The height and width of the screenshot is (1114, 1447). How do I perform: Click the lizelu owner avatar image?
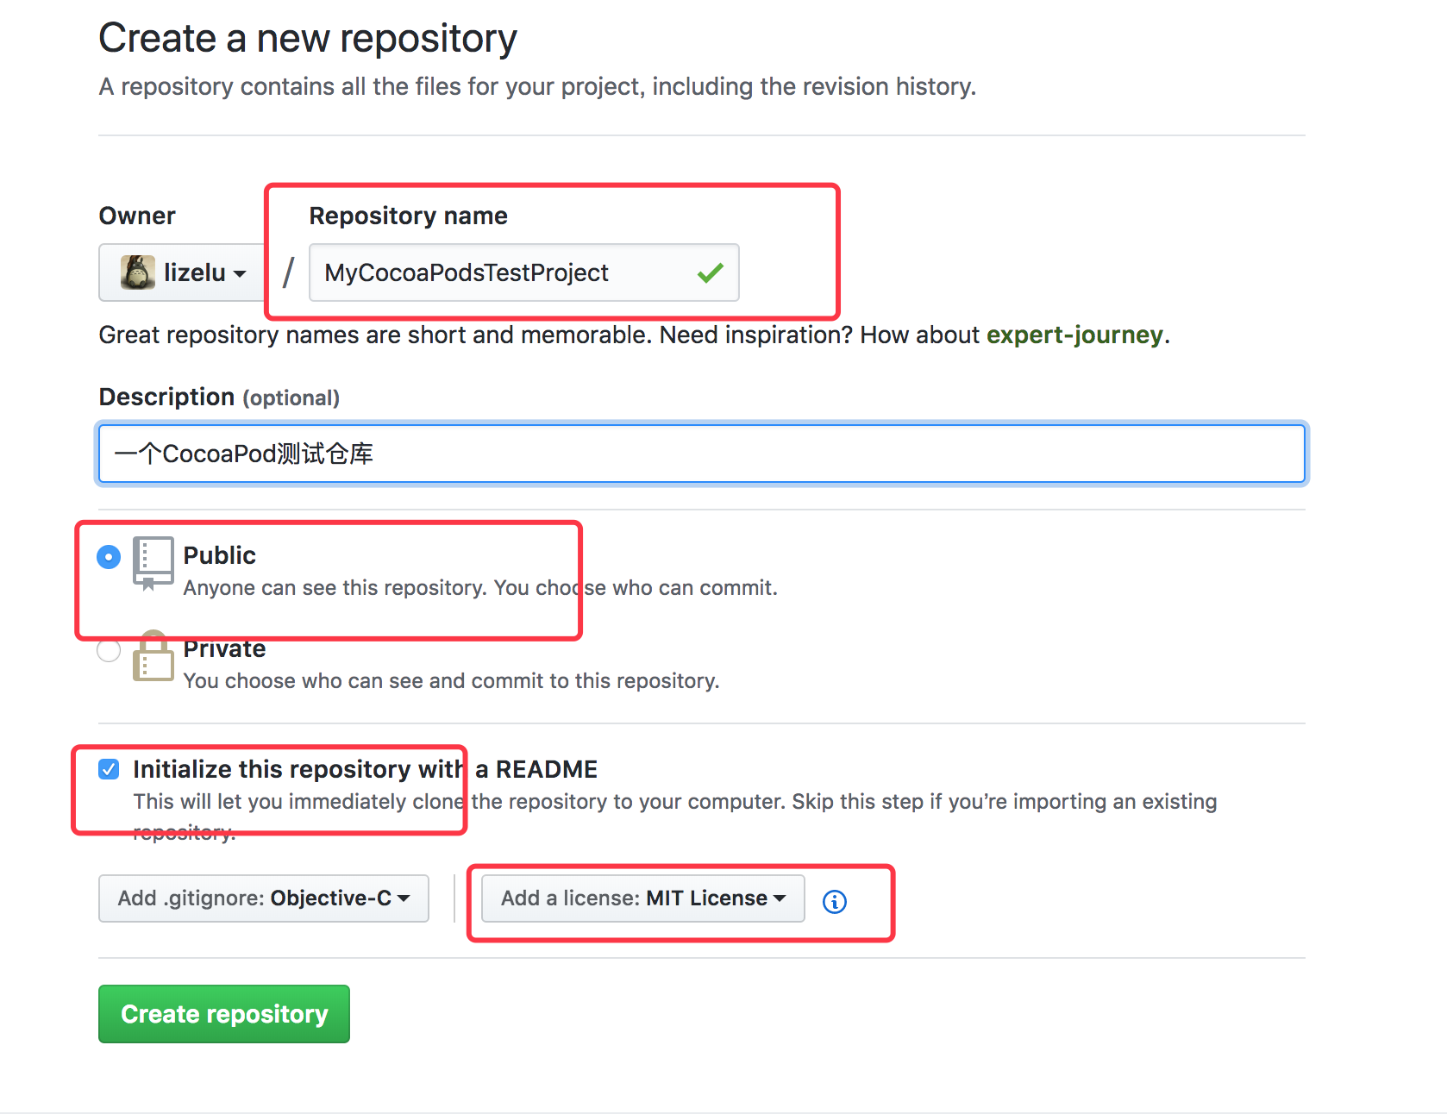click(137, 272)
